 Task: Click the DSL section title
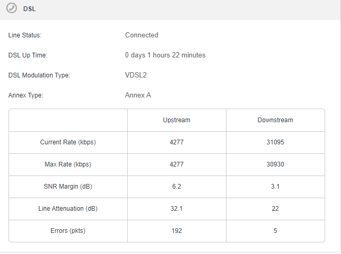(x=30, y=9)
